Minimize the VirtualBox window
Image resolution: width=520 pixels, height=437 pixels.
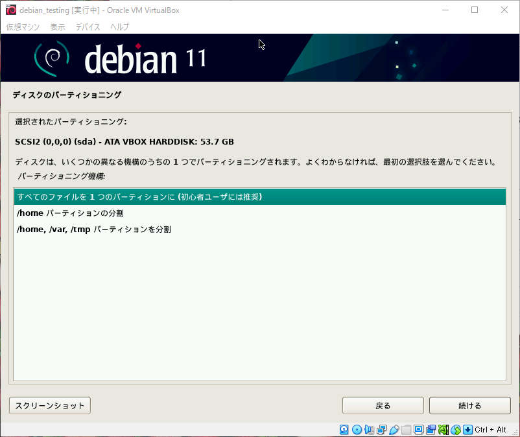pyautogui.click(x=445, y=10)
